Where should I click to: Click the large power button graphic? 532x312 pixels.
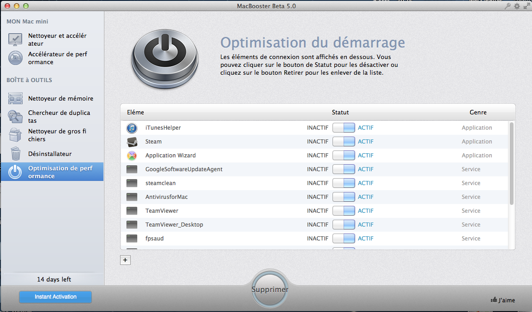[165, 59]
